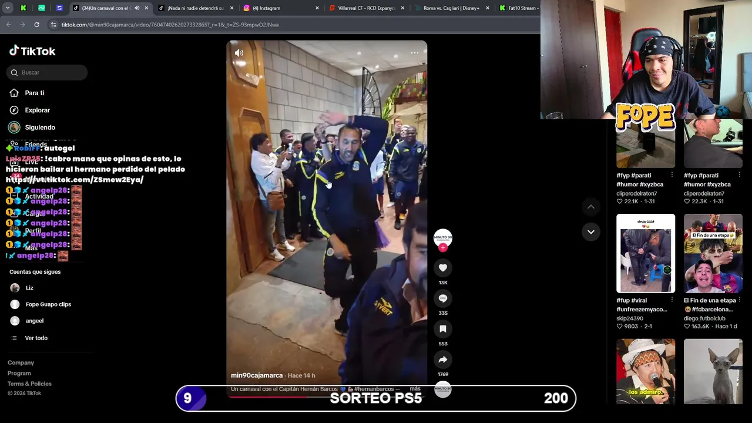Switch to the '¡Nada ni nadie detendrá' TikTok tab
The height and width of the screenshot is (423, 752).
click(x=195, y=8)
